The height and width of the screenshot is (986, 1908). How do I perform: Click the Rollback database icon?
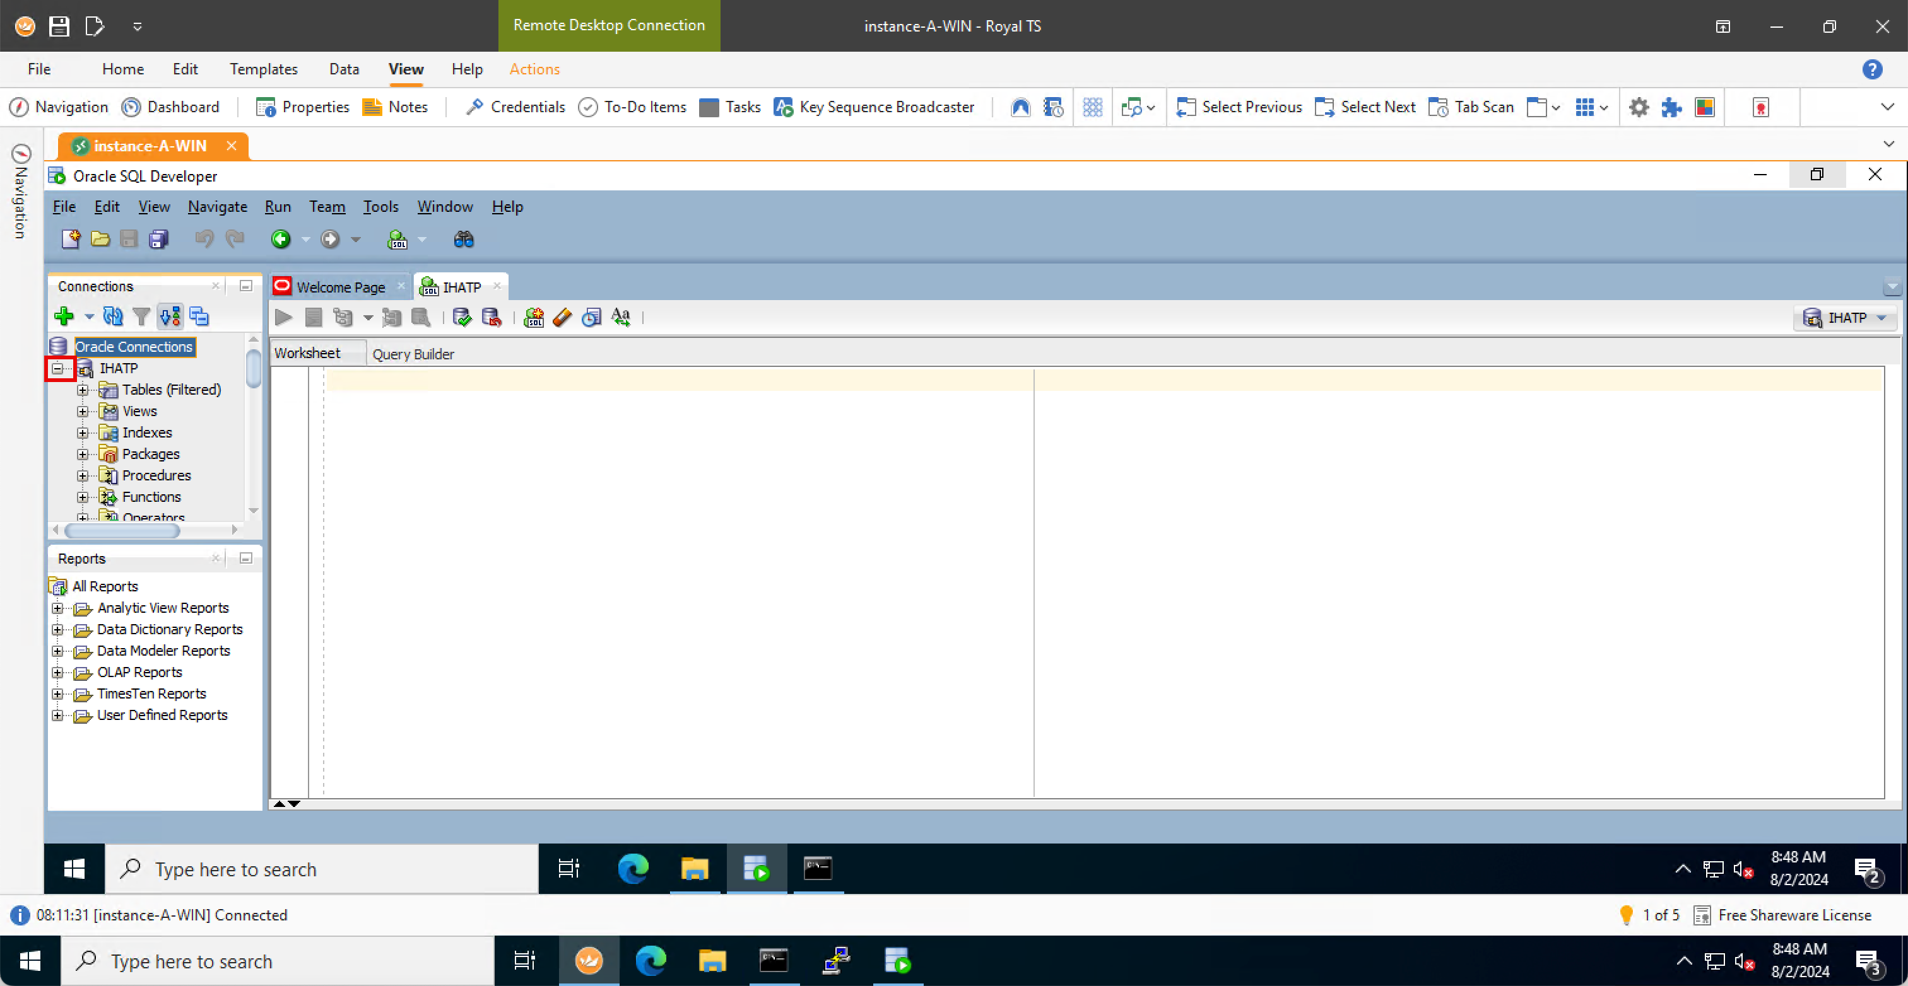[x=492, y=318]
